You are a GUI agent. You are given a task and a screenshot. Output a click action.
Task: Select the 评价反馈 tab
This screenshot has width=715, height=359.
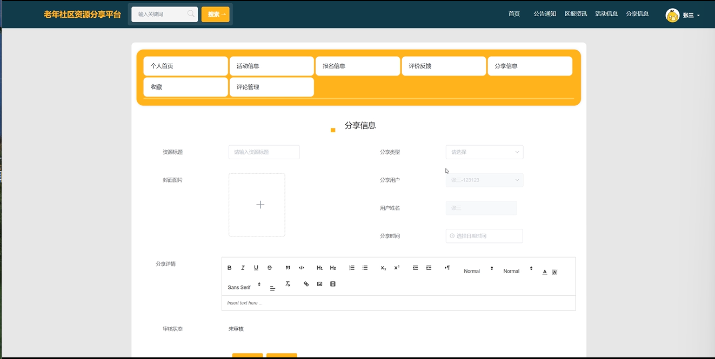pos(444,66)
